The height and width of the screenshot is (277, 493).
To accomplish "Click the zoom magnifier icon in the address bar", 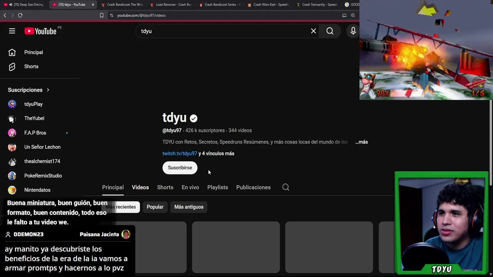I will pos(353,15).
